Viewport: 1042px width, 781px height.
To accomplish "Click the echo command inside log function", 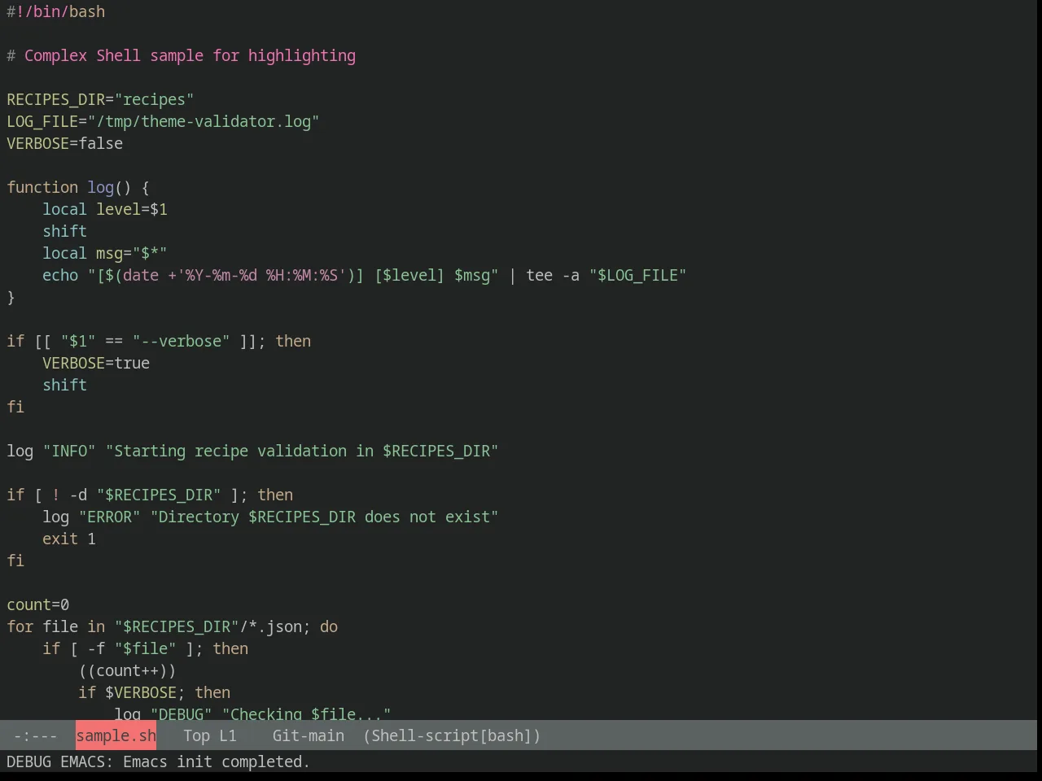I will (60, 275).
